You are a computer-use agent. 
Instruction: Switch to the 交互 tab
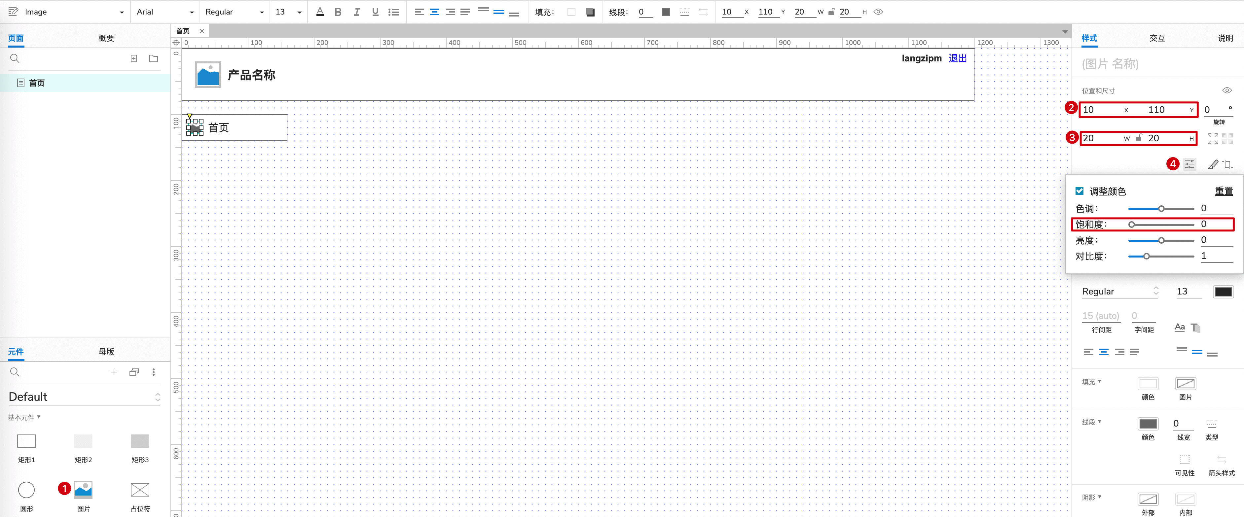[x=1157, y=38]
